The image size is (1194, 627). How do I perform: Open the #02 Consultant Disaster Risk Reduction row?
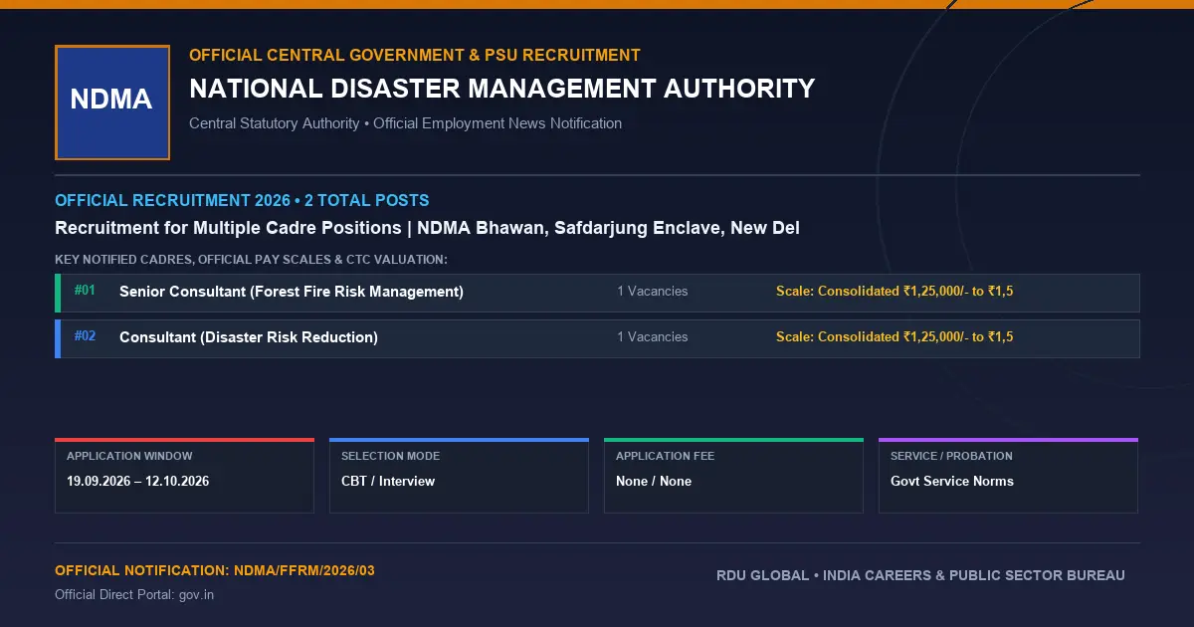coord(597,338)
